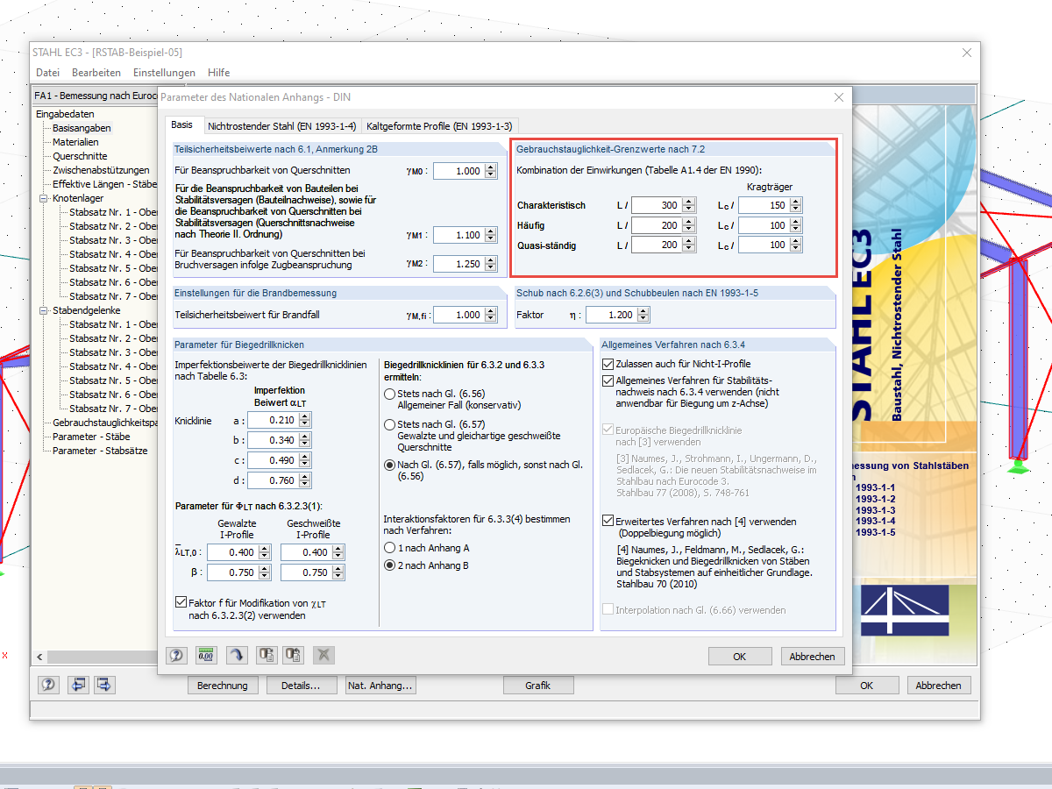Click Knicklinie b value 0.340 field
The image size is (1052, 789).
[x=273, y=440]
